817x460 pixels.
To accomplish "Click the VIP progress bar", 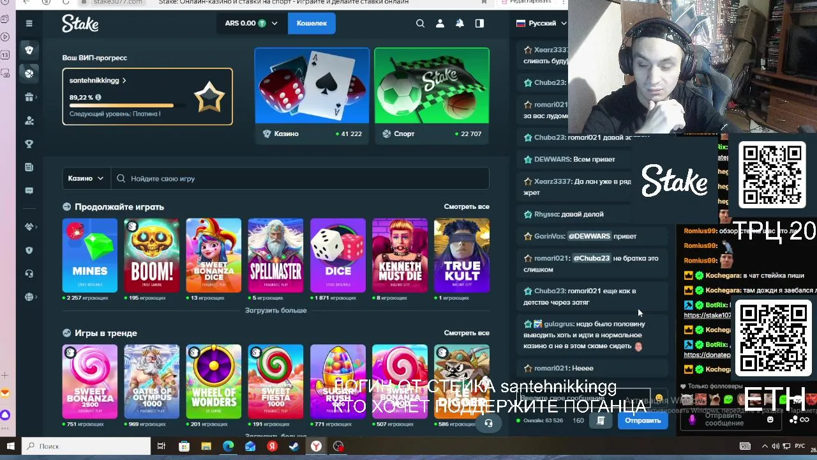I will pyautogui.click(x=128, y=105).
